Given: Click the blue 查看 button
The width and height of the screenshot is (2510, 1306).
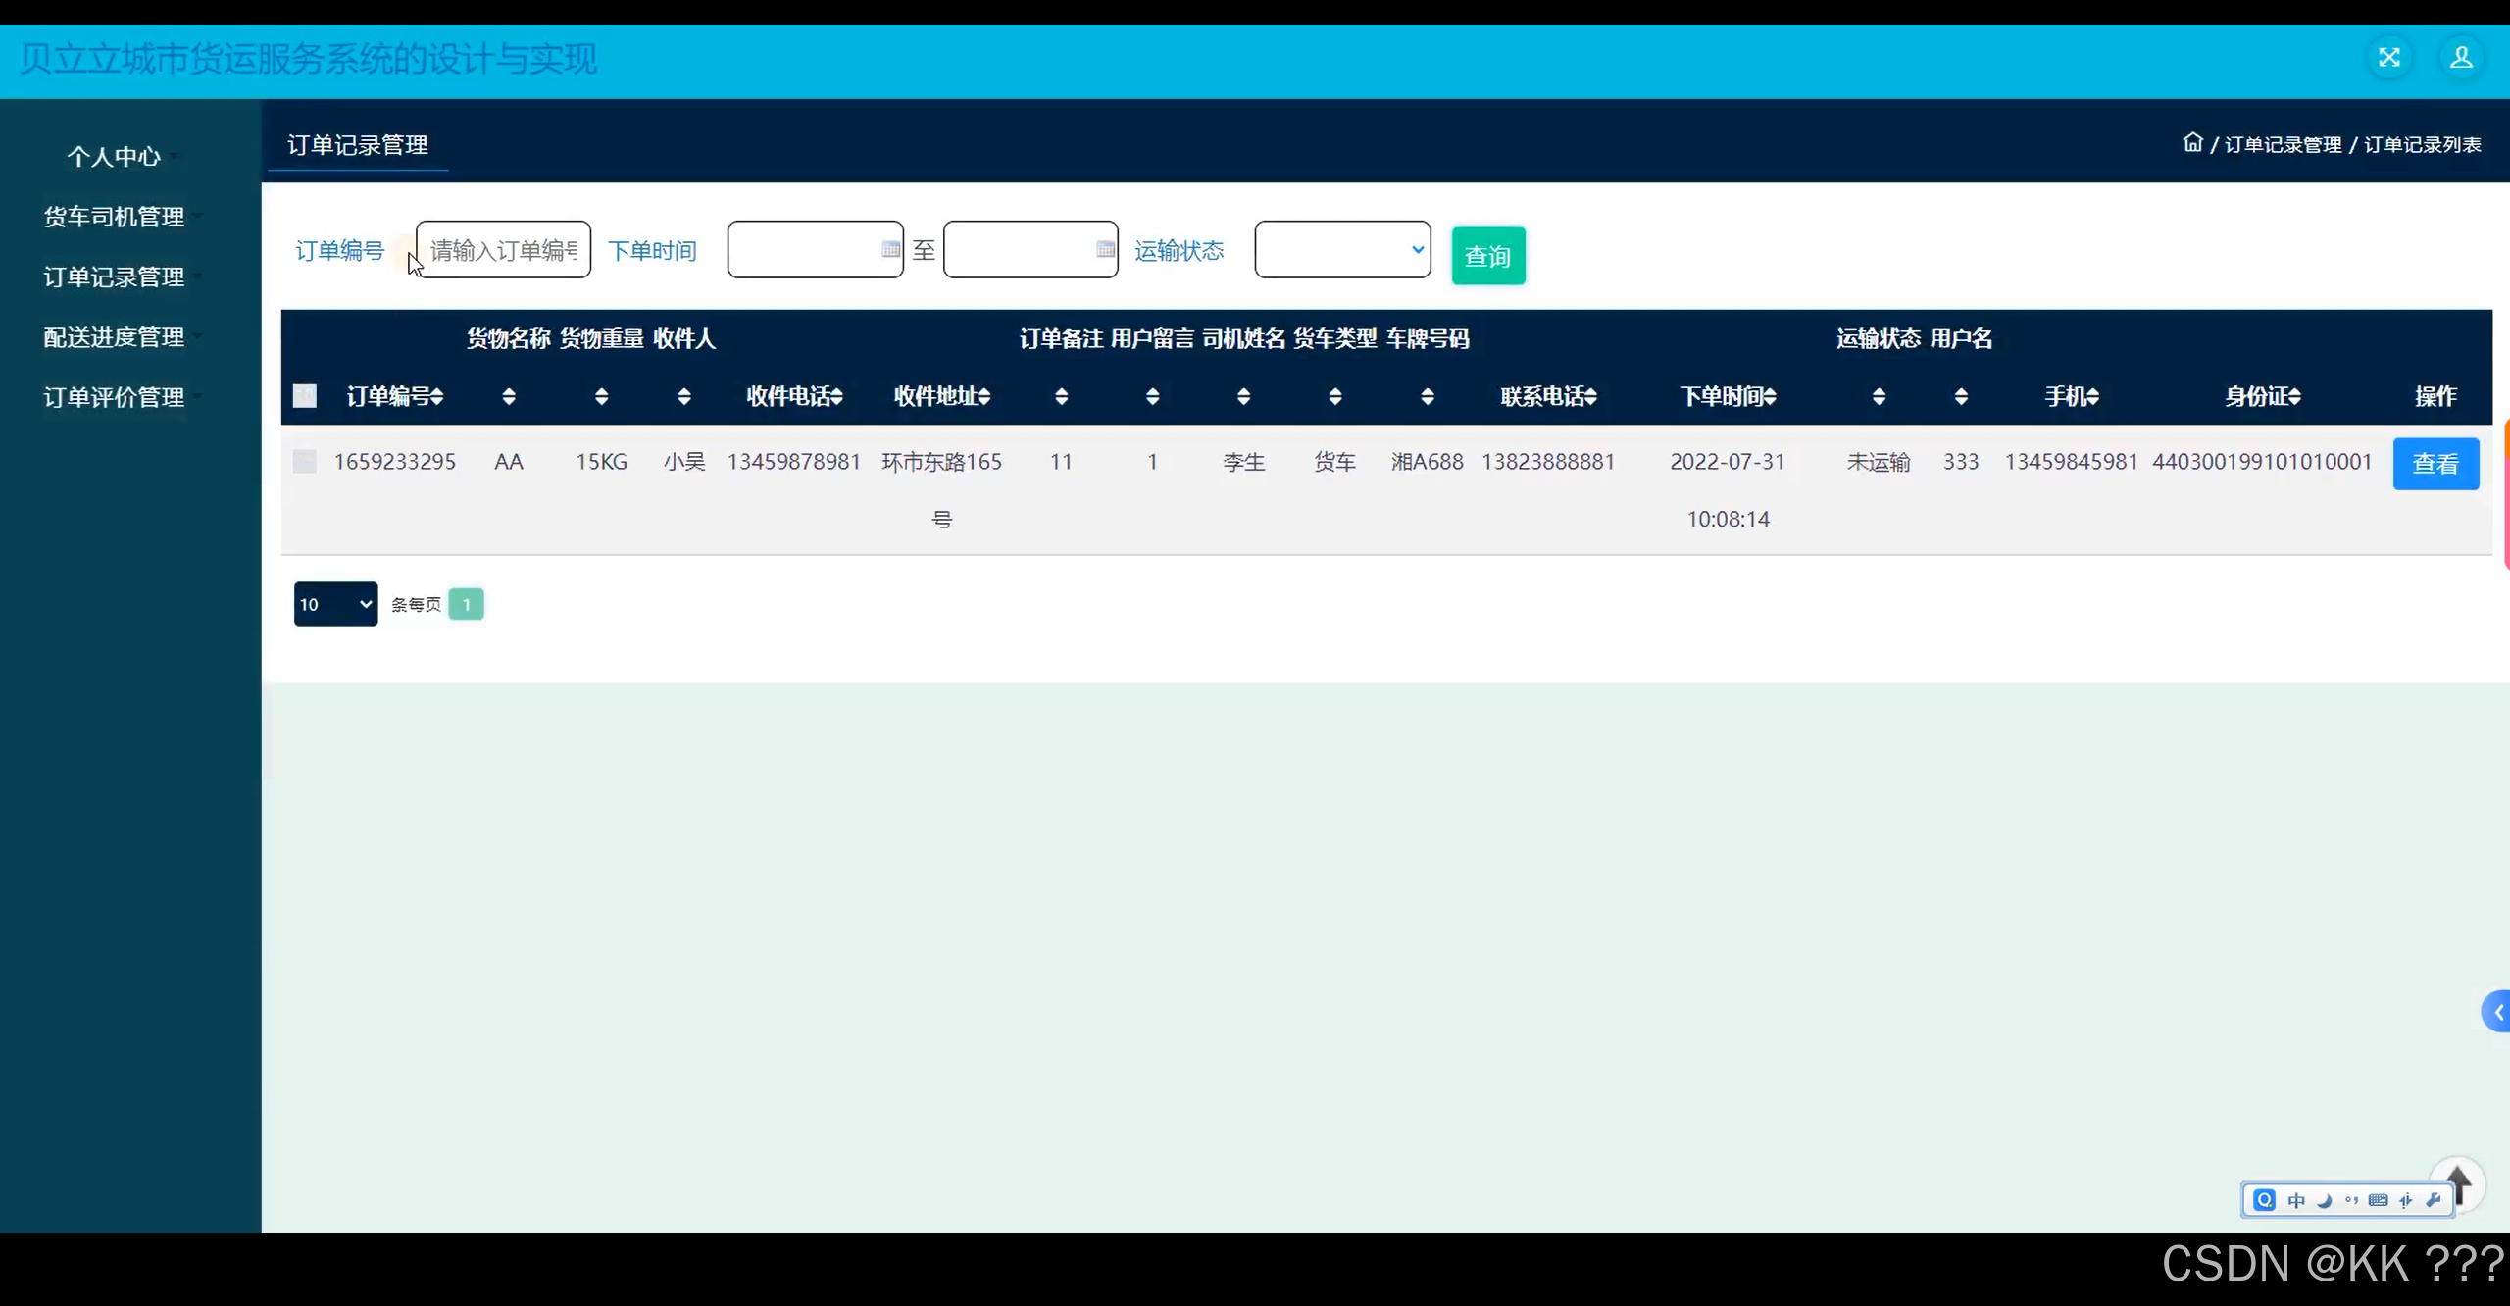Looking at the screenshot, I should tap(2435, 464).
